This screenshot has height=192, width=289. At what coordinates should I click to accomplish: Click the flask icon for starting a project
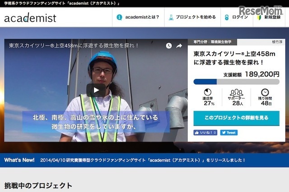[x=171, y=18]
